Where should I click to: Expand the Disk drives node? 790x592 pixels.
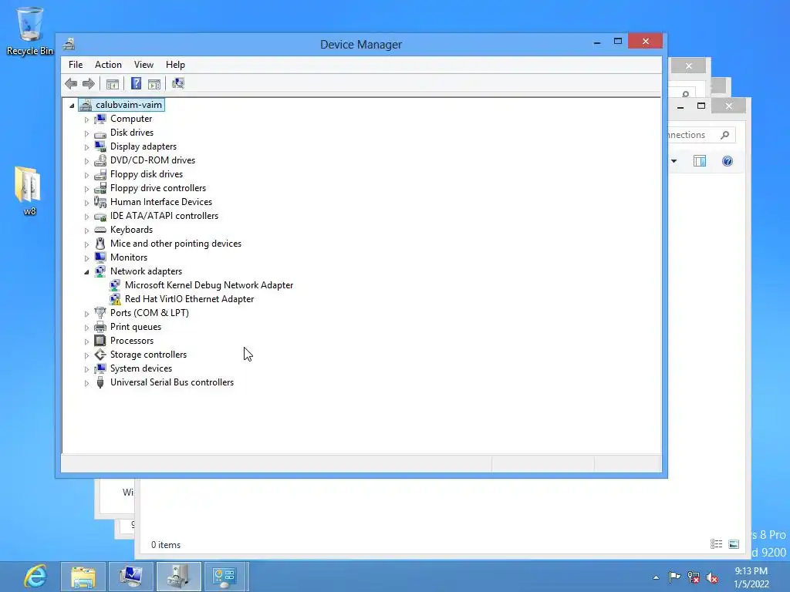(x=86, y=133)
